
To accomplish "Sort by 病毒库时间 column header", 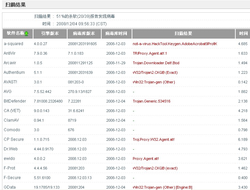I will point(116,33).
